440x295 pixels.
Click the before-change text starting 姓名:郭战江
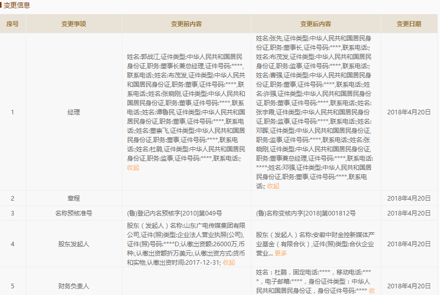coord(186,108)
